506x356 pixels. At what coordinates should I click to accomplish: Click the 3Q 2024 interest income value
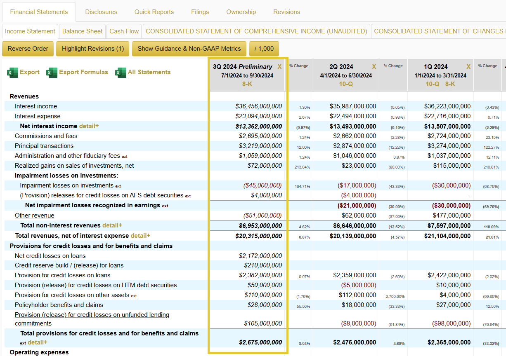(259, 106)
